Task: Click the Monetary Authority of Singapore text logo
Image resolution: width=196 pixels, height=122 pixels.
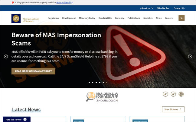Action: coord(31,20)
